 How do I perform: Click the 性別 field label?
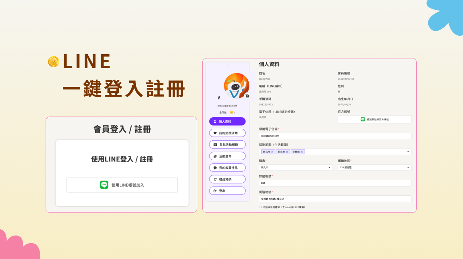pos(341,86)
